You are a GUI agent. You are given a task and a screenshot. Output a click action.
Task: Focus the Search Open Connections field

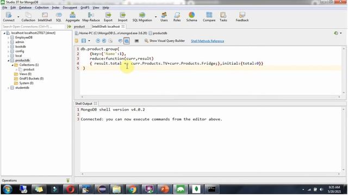coord(33,27)
